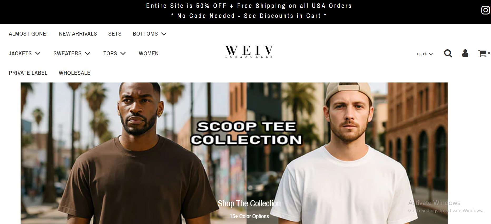Select the Sets menu item
The width and height of the screenshot is (491, 224).
[x=115, y=34]
